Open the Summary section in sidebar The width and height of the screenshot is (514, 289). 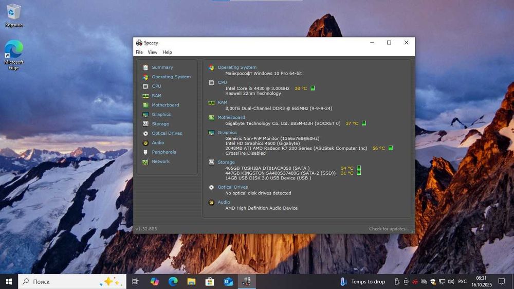click(162, 67)
